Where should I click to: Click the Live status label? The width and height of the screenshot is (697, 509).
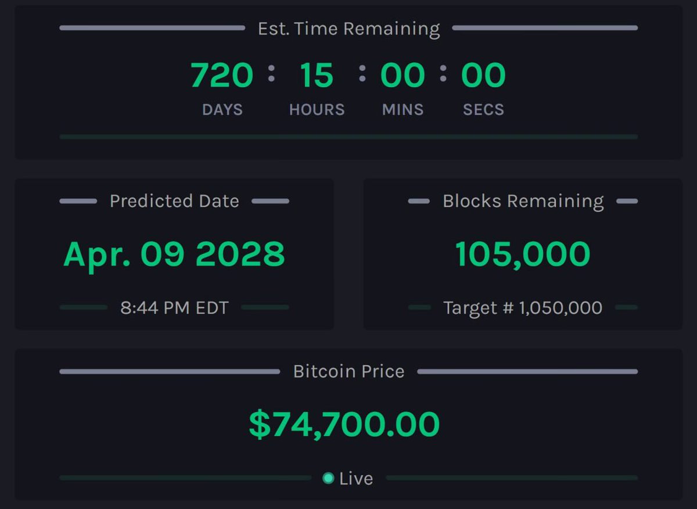(355, 479)
